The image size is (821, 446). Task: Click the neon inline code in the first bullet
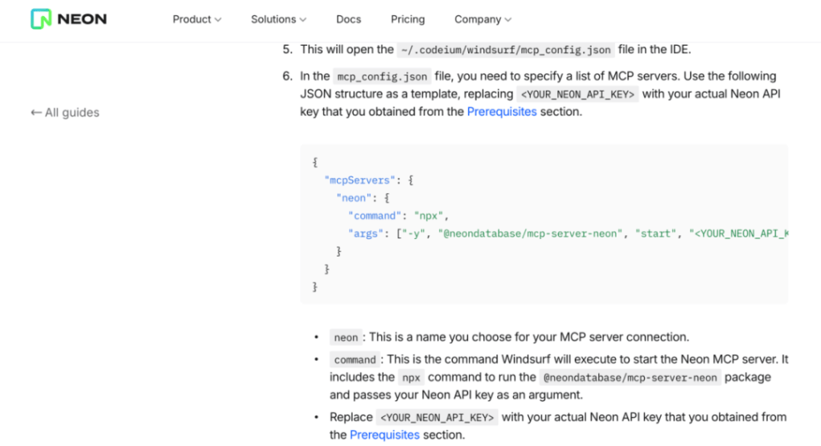346,338
